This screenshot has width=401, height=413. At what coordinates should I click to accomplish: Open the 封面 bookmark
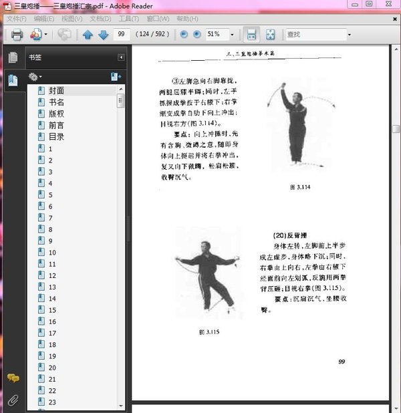(x=56, y=90)
